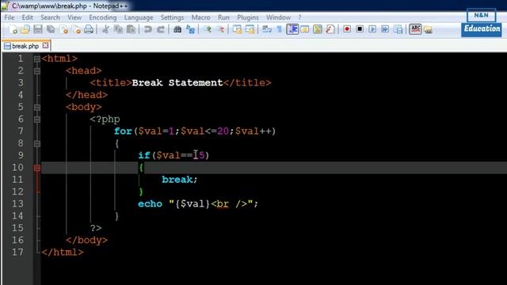Save the current file with the floppy icon
Screen dimensions: 507x285
pyautogui.click(x=38, y=30)
